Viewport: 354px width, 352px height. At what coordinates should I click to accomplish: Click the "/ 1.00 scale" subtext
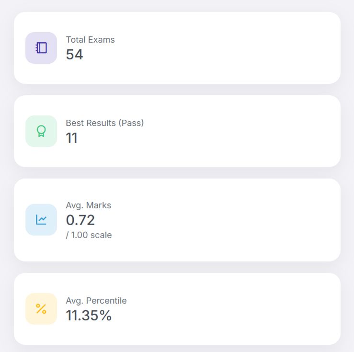coord(89,235)
